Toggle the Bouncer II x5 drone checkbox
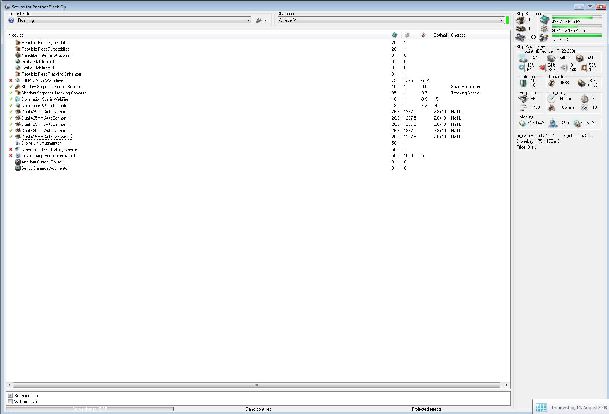Screen dimensions: 609x414 coord(10,396)
